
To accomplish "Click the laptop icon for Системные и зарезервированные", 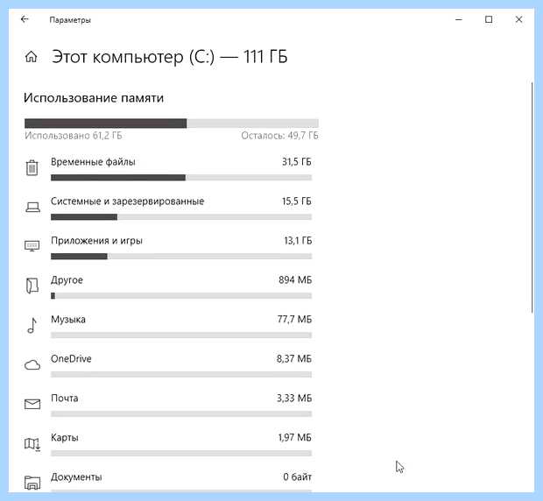I will pos(32,207).
